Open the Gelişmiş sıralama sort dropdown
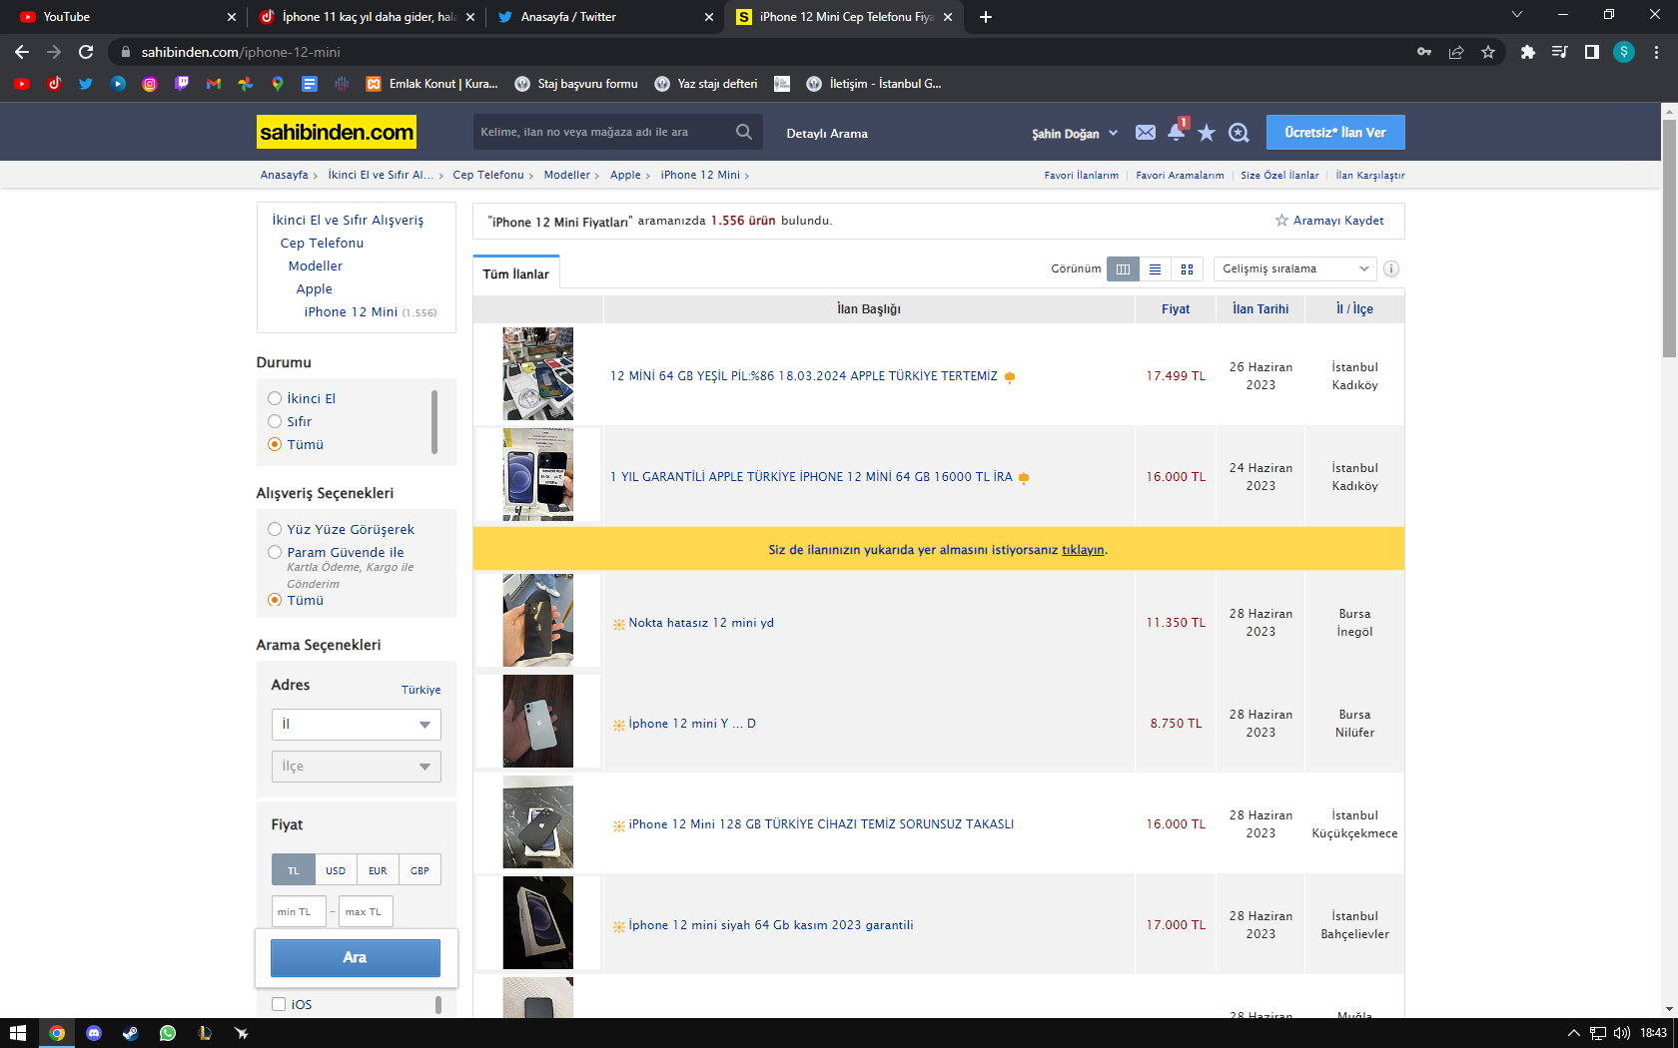The image size is (1678, 1048). pos(1295,268)
